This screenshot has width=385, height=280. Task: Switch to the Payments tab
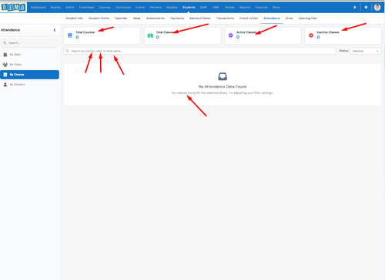tap(177, 18)
